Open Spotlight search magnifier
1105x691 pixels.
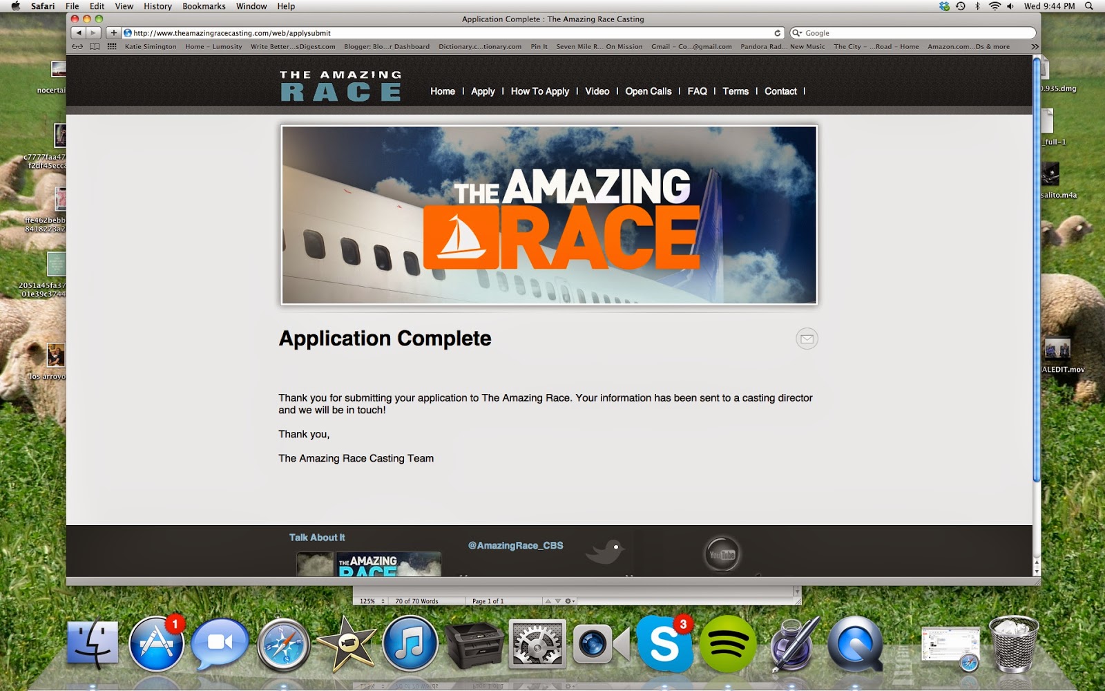(x=1089, y=6)
